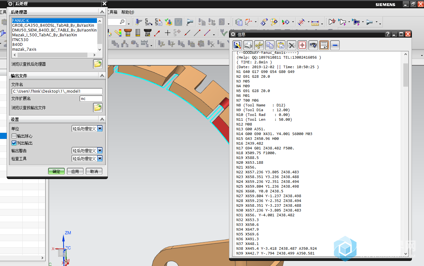The image size is (424, 266).
Task: Enable the 输出球心 checkbox
Action: coord(14,136)
